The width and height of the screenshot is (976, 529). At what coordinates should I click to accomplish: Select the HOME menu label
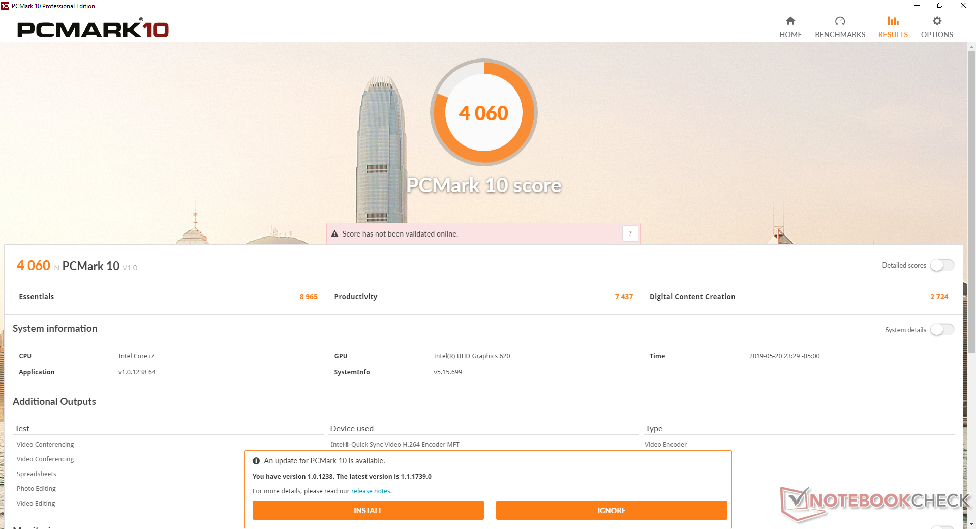pos(790,35)
